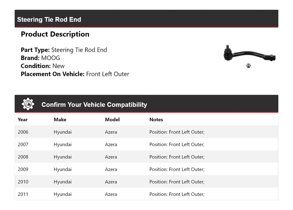Select the 2007 year cell

pyautogui.click(x=23, y=144)
